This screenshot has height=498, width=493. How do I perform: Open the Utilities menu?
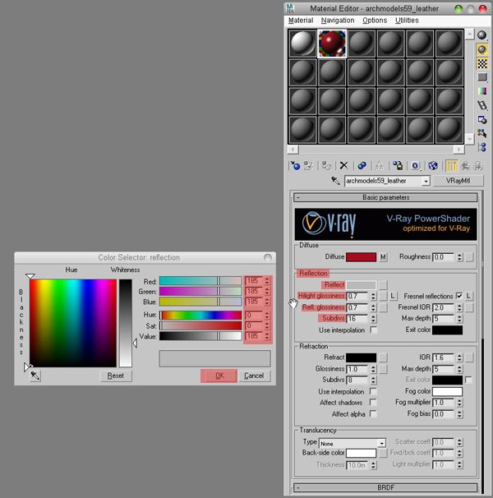[407, 21]
